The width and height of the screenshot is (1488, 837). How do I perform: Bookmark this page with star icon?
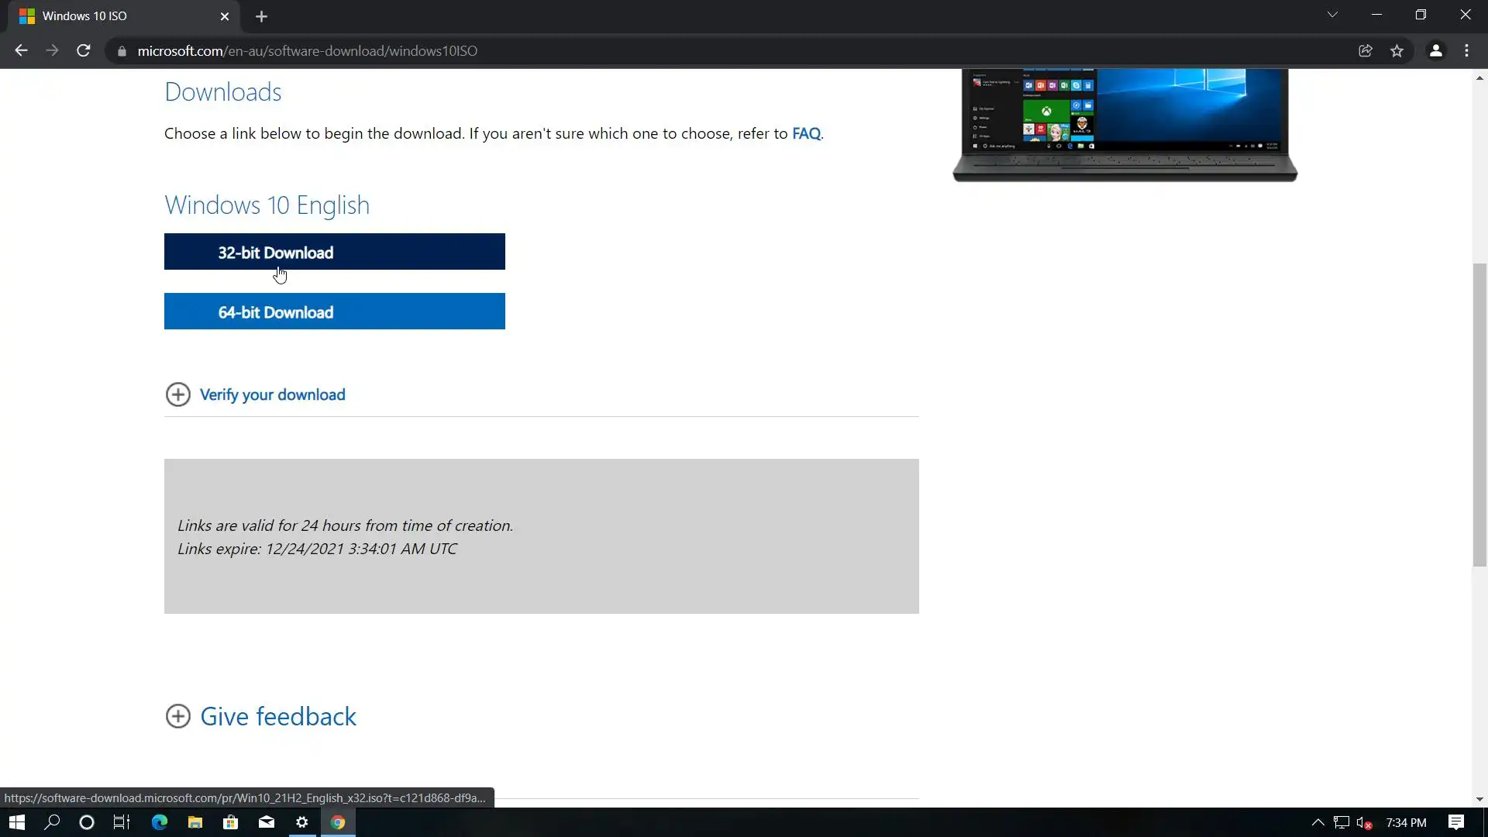[x=1397, y=51]
